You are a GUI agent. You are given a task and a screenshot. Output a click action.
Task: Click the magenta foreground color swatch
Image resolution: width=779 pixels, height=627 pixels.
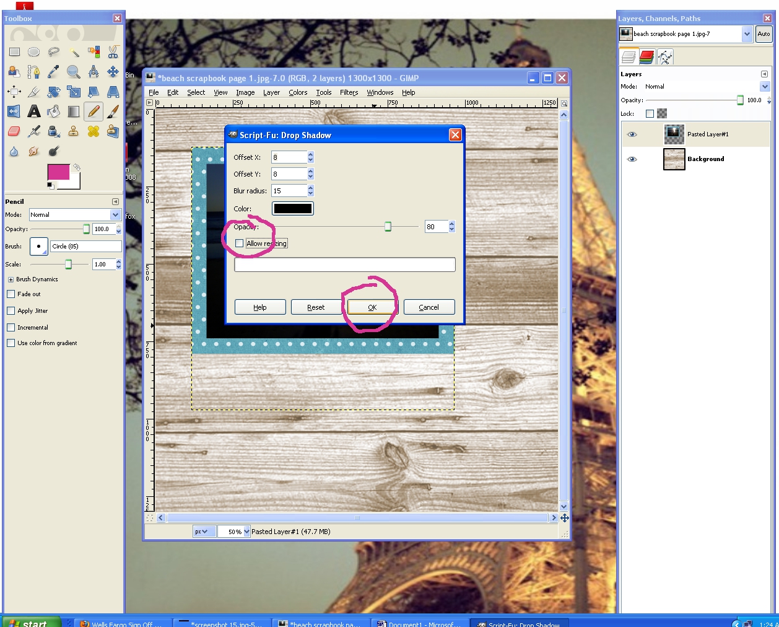[x=58, y=172]
